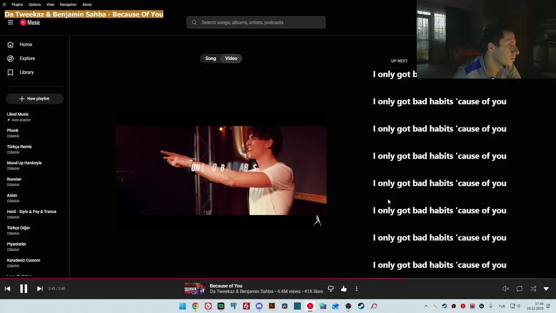
Task: Dislike the song Because of You
Action: tap(331, 289)
